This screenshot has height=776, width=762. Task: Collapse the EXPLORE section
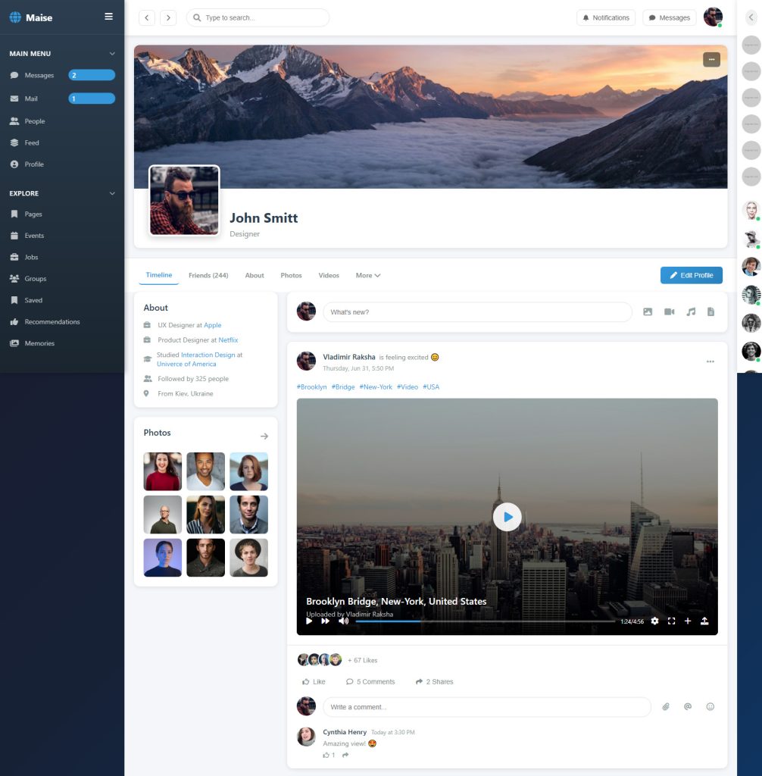[112, 193]
